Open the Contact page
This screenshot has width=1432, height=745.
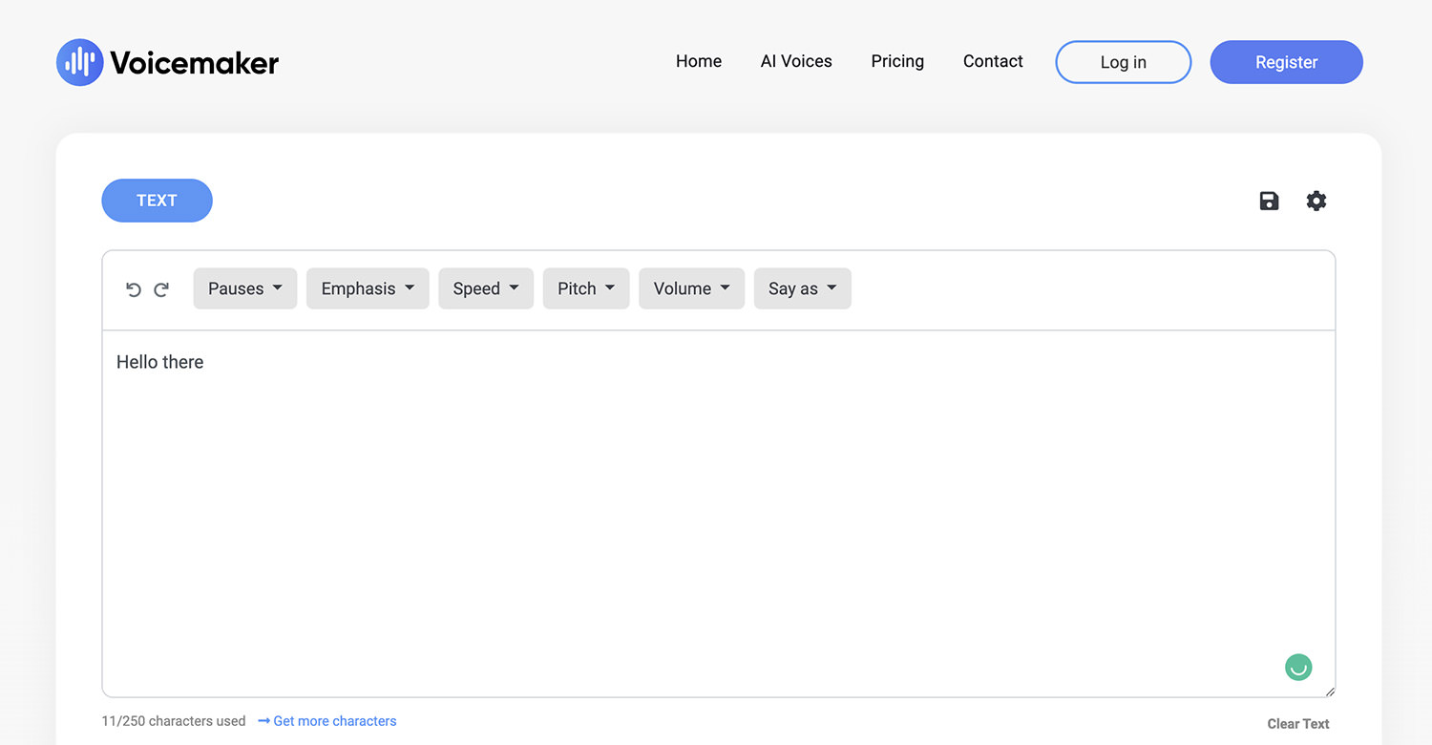click(x=993, y=61)
